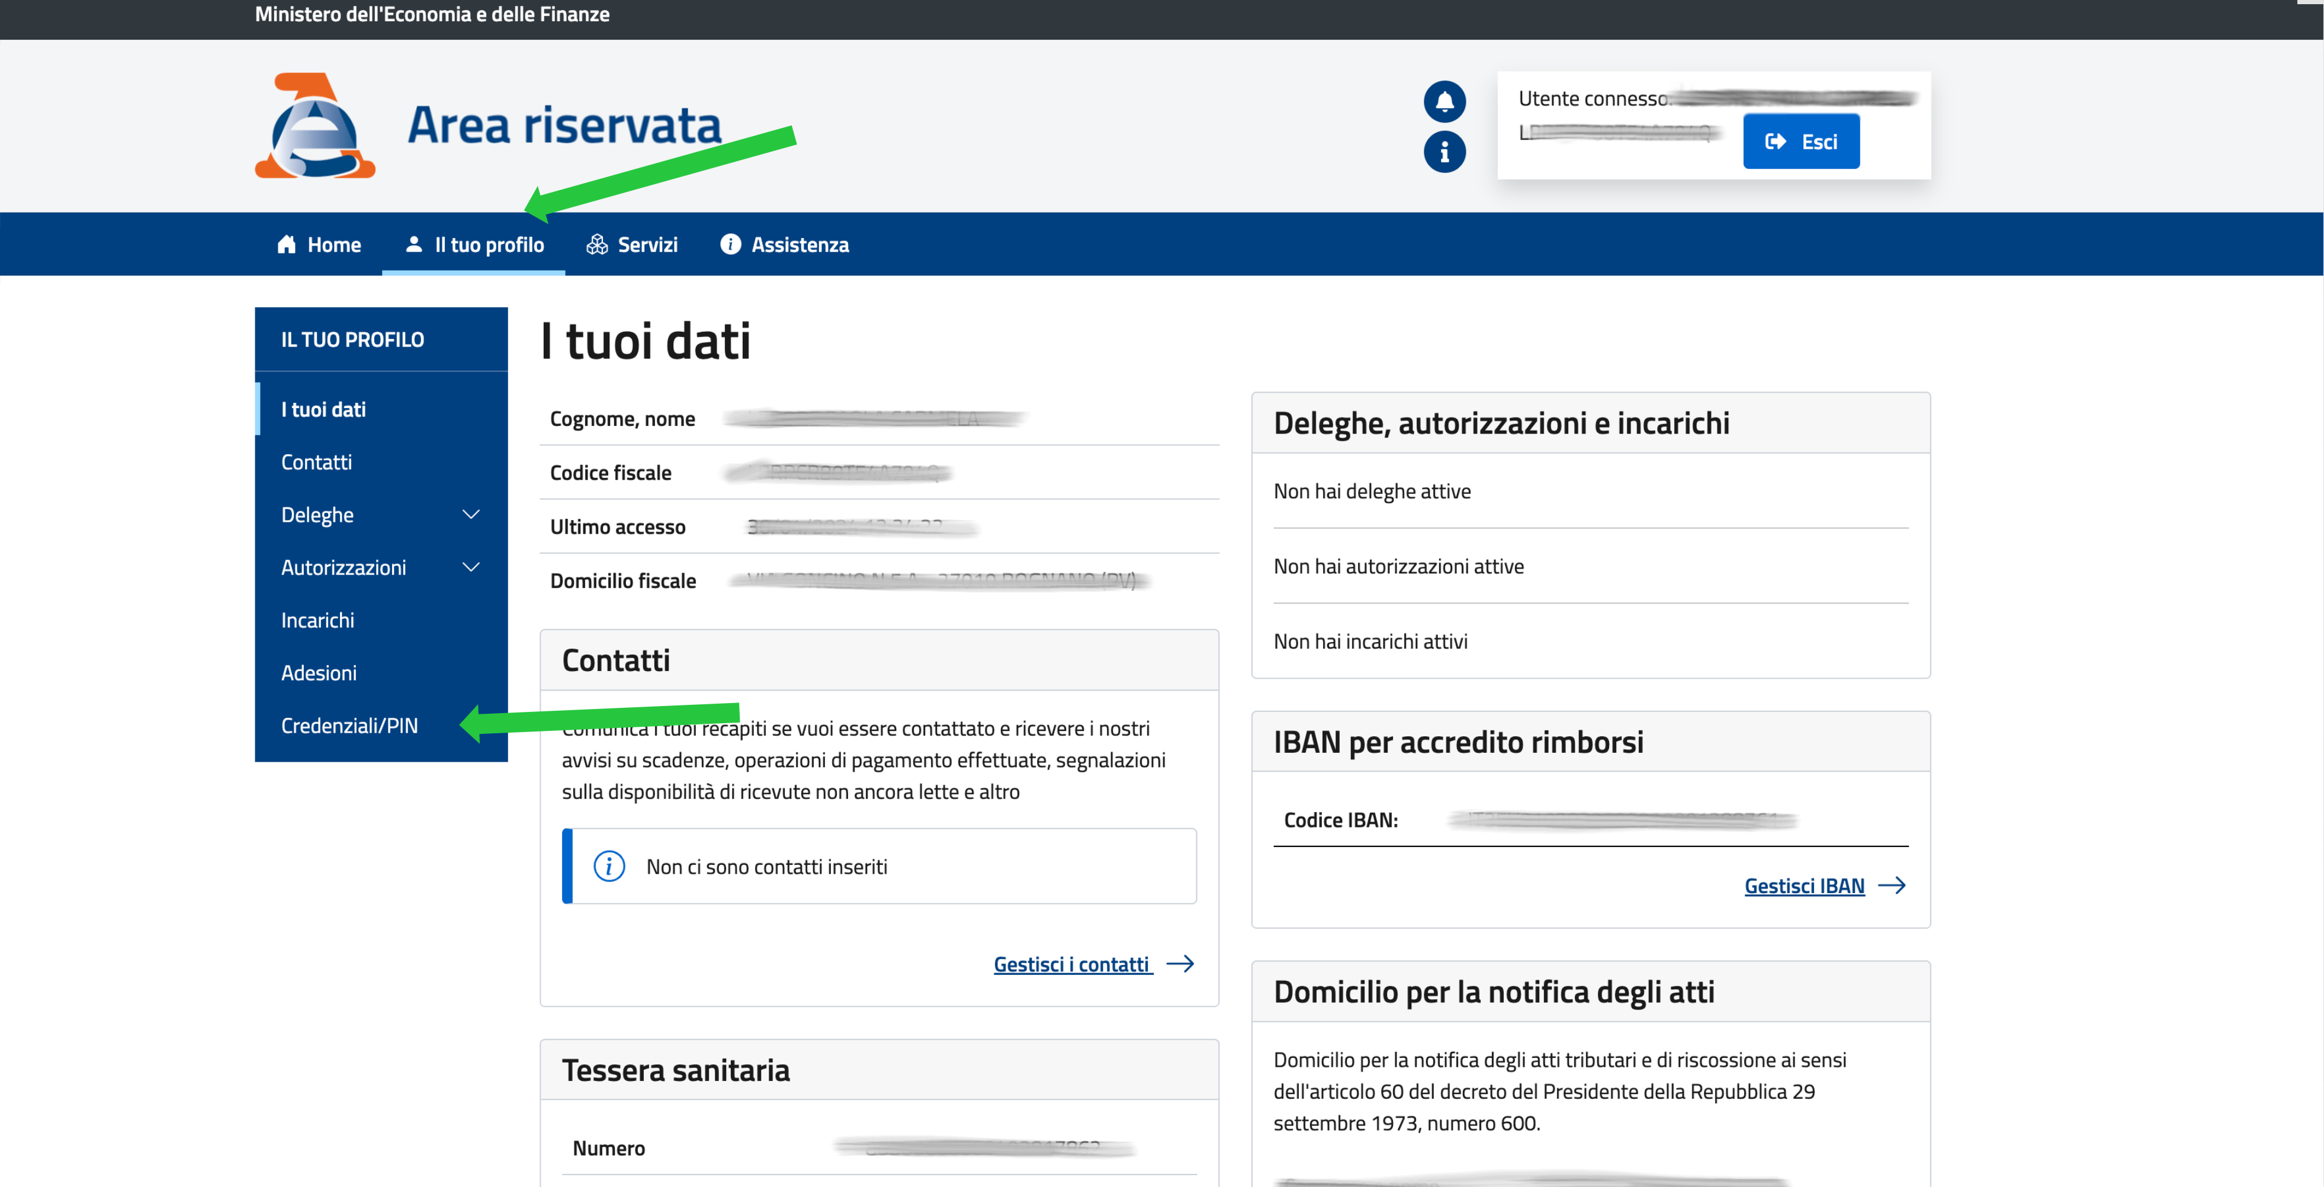
Task: Select I tuoi dati sidebar entry
Action: (323, 409)
